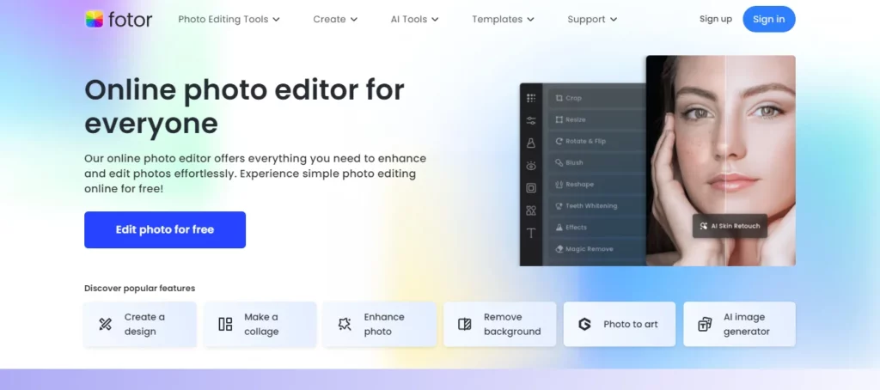This screenshot has width=880, height=390.
Task: Click the Reshape tool icon in preview panel
Action: [559, 184]
